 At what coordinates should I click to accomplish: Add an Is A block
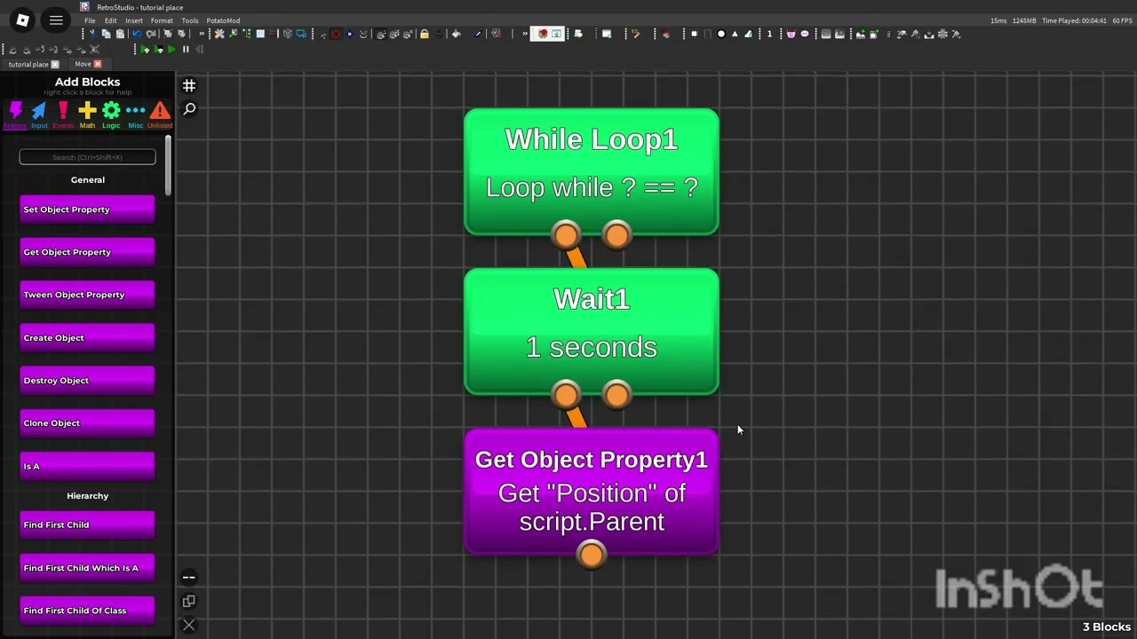click(x=87, y=465)
